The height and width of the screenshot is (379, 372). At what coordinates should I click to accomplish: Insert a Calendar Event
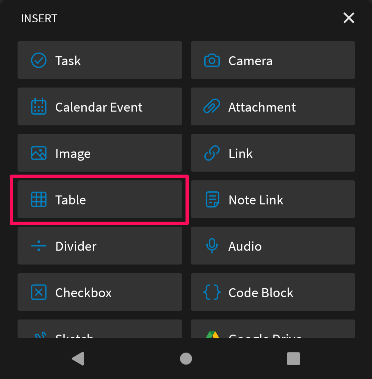100,107
